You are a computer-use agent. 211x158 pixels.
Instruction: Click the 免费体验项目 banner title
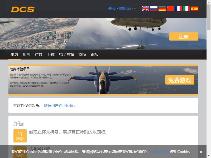[20, 69]
